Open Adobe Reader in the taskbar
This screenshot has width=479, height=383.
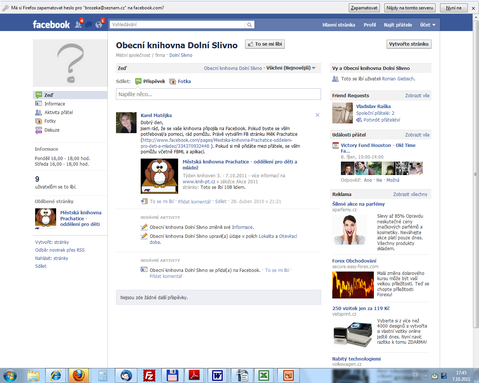pos(194,375)
